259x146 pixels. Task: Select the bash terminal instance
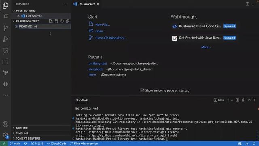coord(219,100)
